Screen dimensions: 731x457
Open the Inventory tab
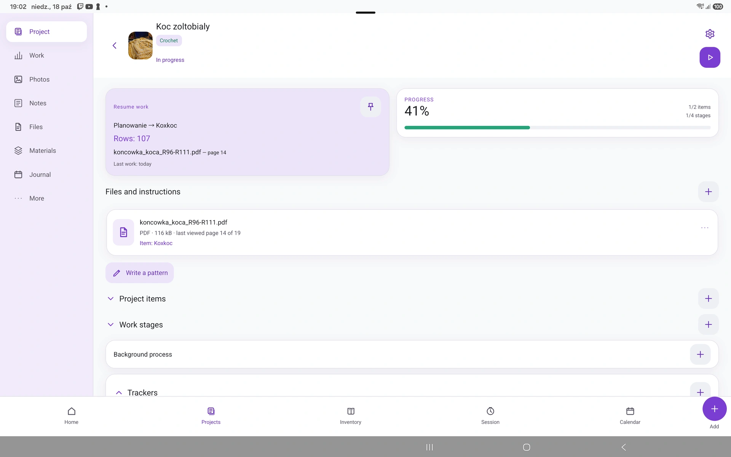[x=351, y=416]
